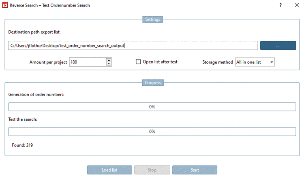Screen dimensions: 304x183
Task: Close the Reverse Search dialog
Action: coord(296,5)
